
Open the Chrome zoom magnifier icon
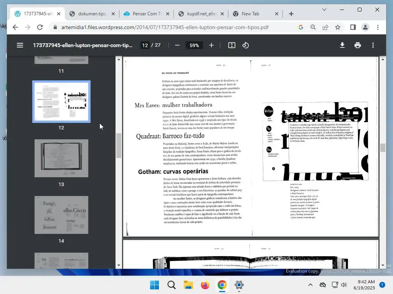click(x=313, y=27)
